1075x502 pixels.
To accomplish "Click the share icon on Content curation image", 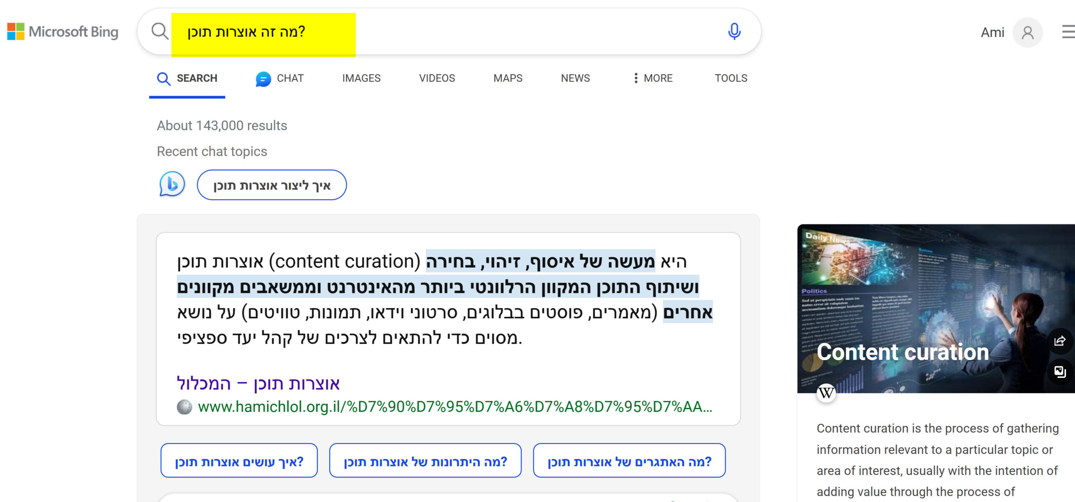I will pos(1059,341).
